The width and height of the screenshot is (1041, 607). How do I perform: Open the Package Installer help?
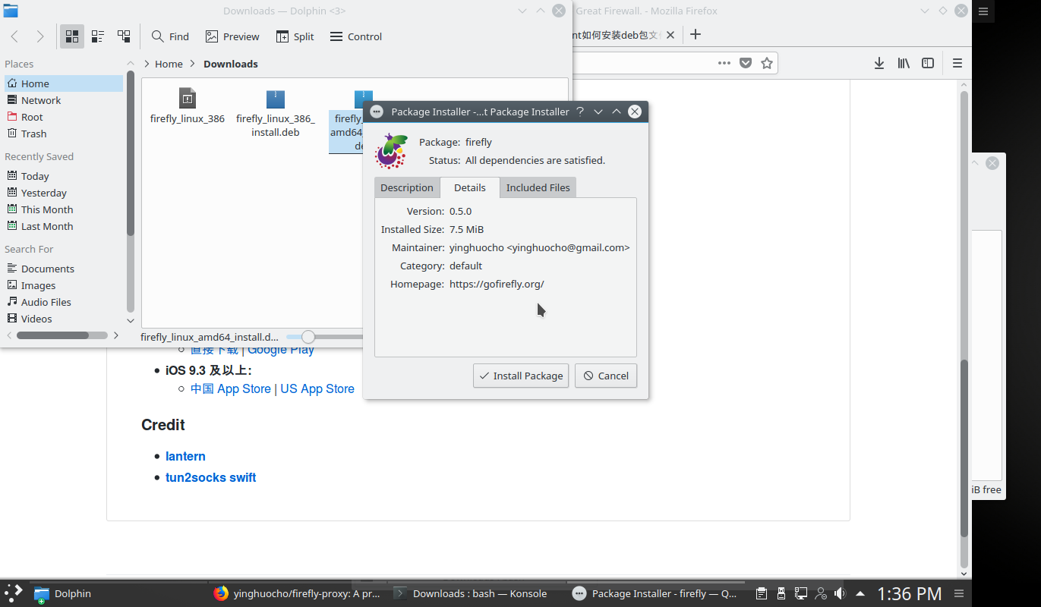click(x=580, y=112)
